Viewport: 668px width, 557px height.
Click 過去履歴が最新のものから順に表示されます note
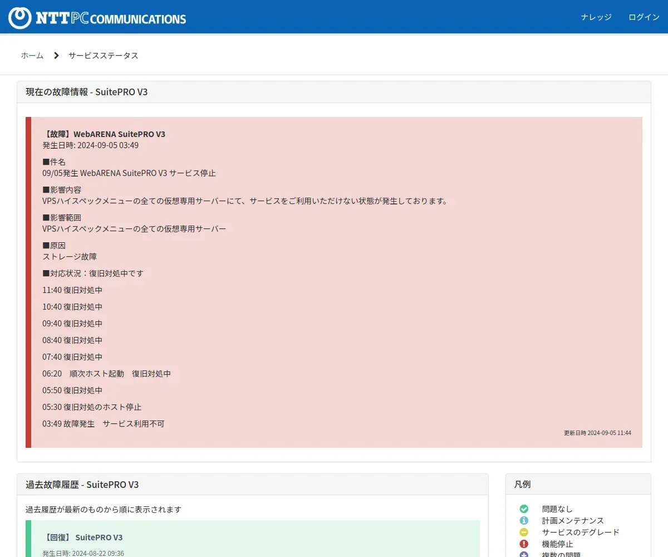[x=104, y=510]
